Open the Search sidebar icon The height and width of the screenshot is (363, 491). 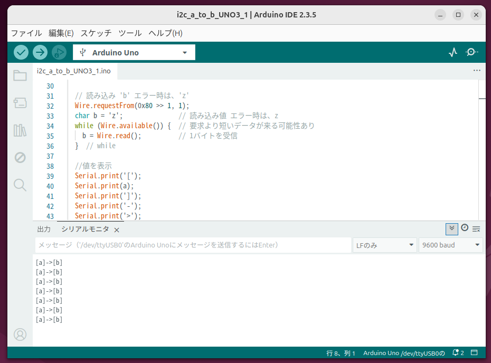click(20, 185)
